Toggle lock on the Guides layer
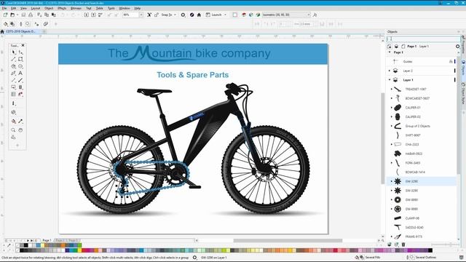The image size is (466, 262). point(451,61)
